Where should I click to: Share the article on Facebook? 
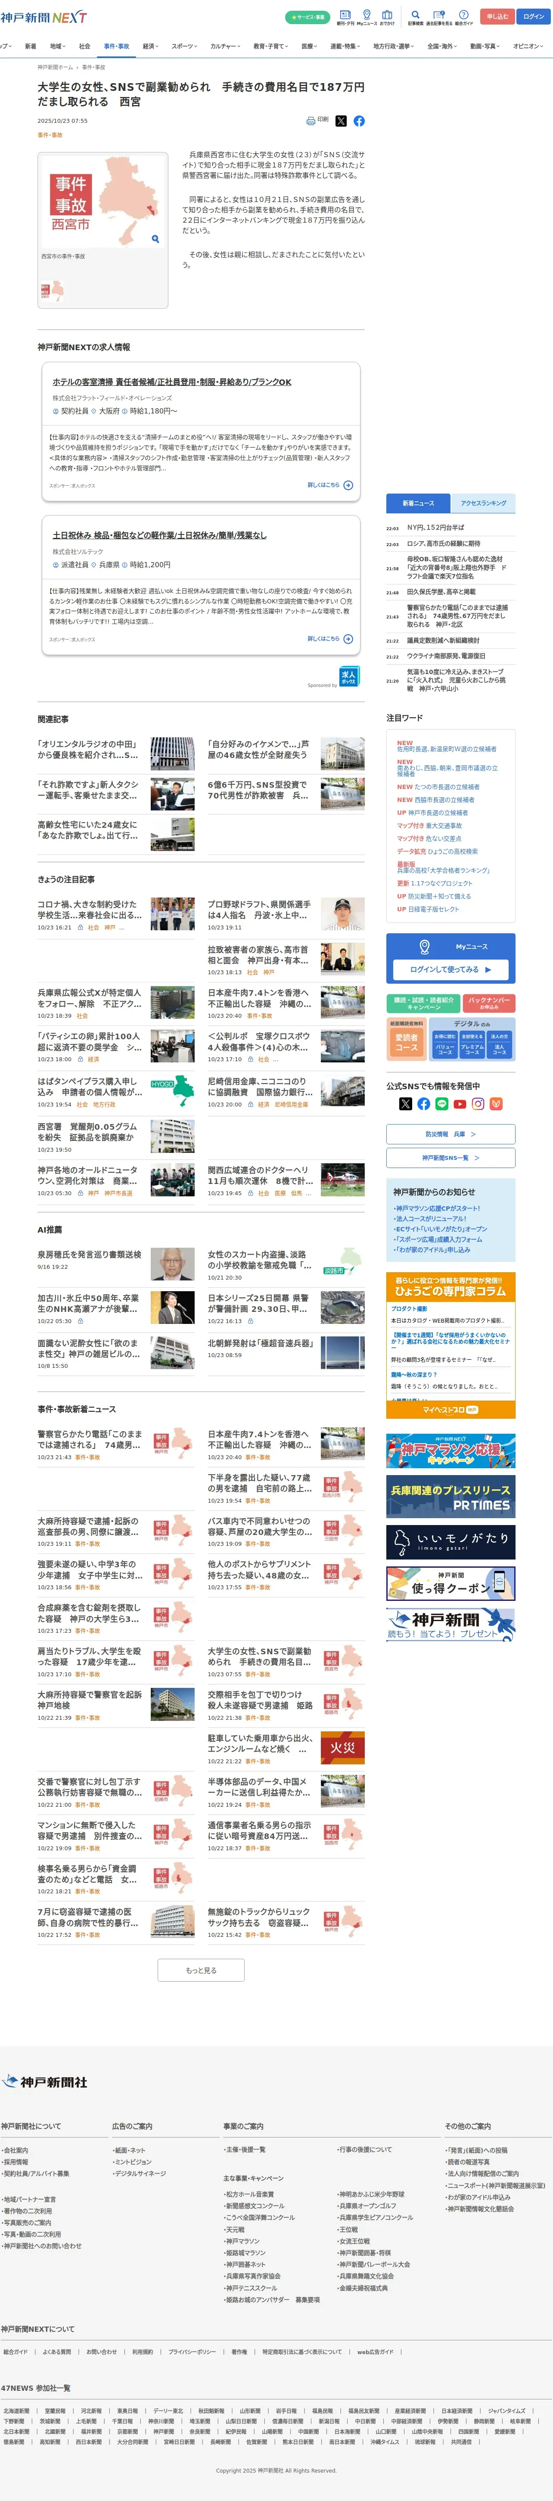coord(359,121)
